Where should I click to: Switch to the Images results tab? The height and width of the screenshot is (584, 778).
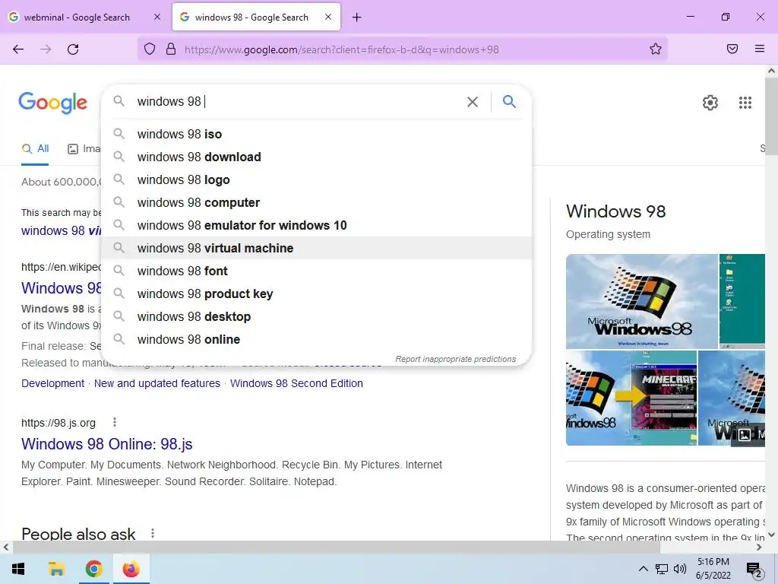click(x=84, y=148)
